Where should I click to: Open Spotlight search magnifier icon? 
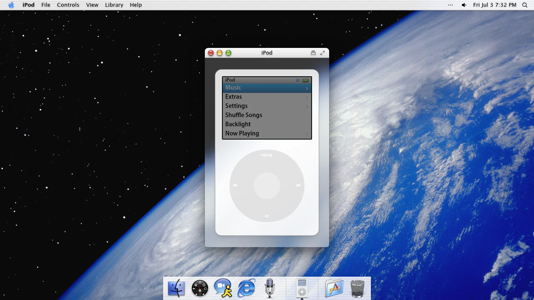click(x=525, y=5)
